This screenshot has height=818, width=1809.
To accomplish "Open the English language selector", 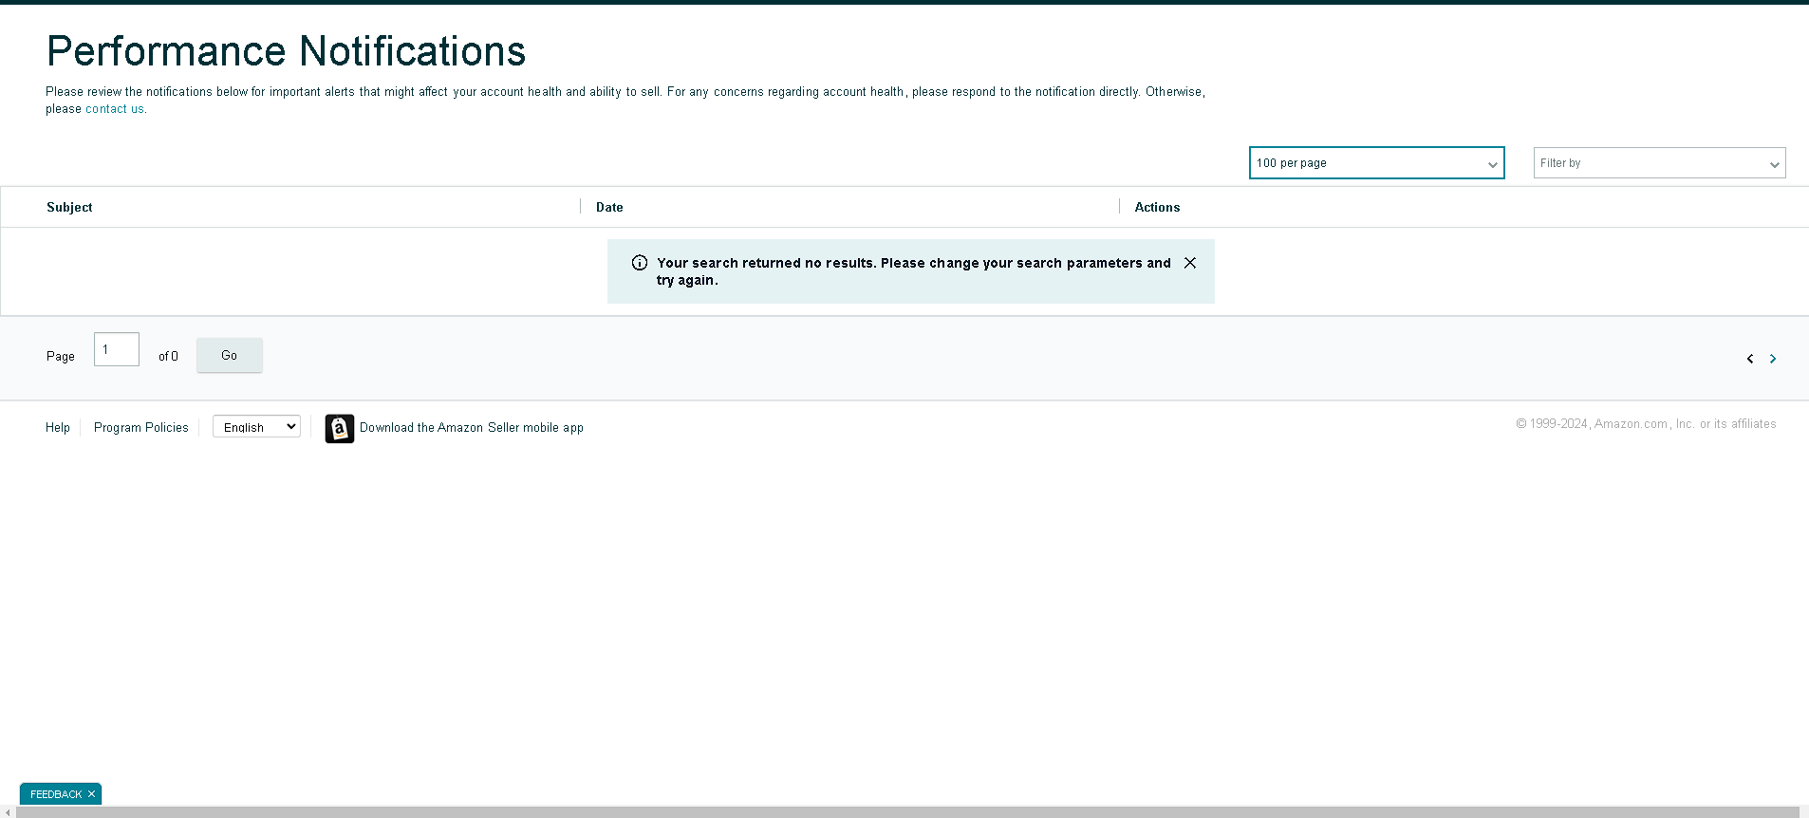I will 256,427.
